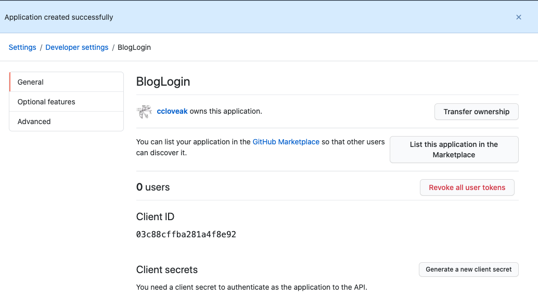This screenshot has height=297, width=538.
Task: Open the ccloveak profile link
Action: point(172,111)
